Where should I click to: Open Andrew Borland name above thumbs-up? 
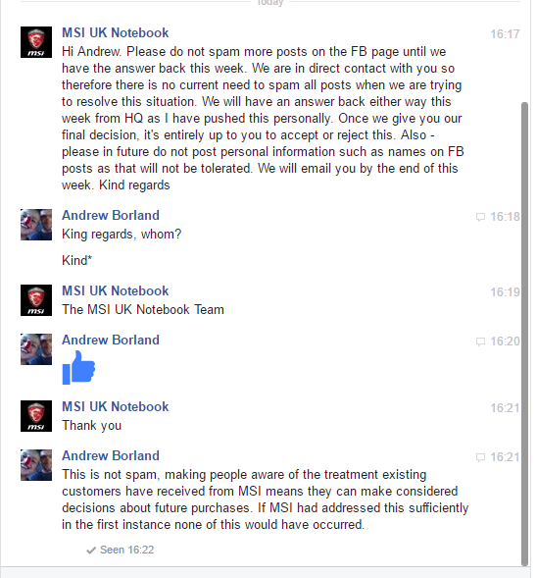tap(111, 340)
